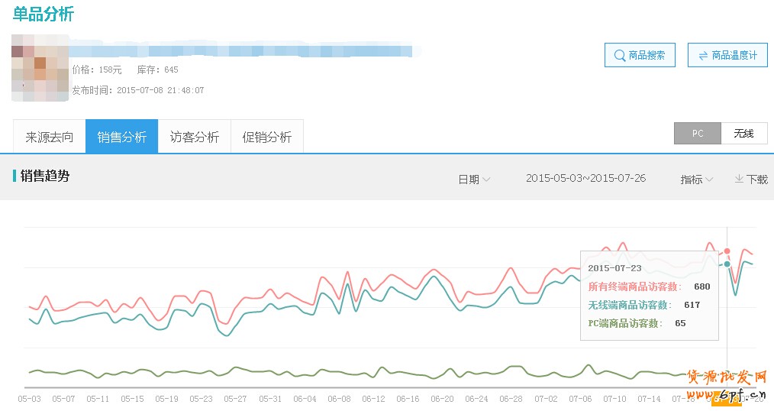Image resolution: width=774 pixels, height=411 pixels.
Task: Click the blurred product title link
Action: click(244, 51)
